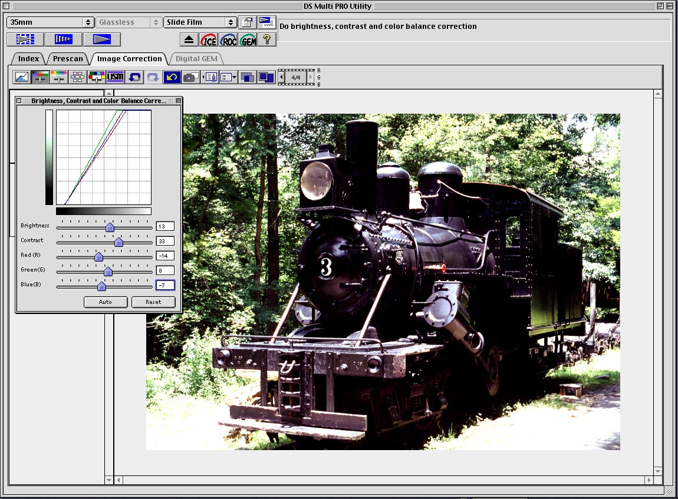The width and height of the screenshot is (678, 499).
Task: Click the Brightness value input field
Action: (164, 226)
